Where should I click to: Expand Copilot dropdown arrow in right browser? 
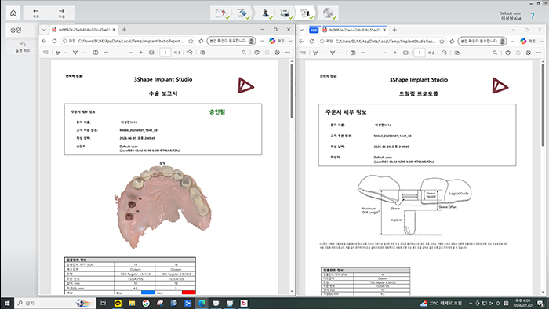[x=542, y=42]
